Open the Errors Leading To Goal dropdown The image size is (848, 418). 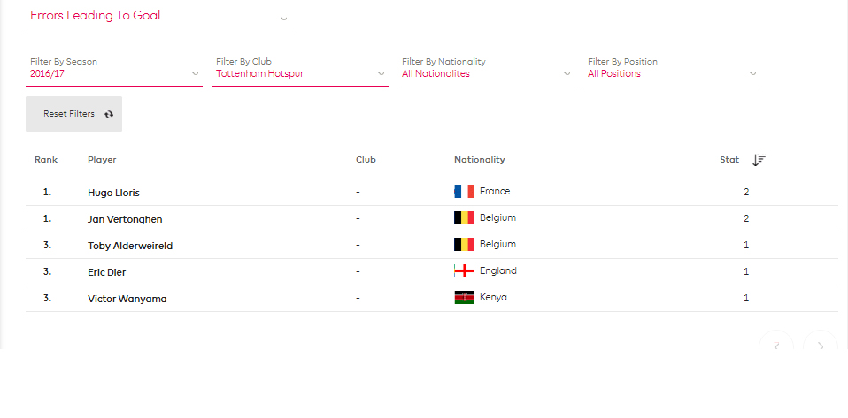coord(158,17)
